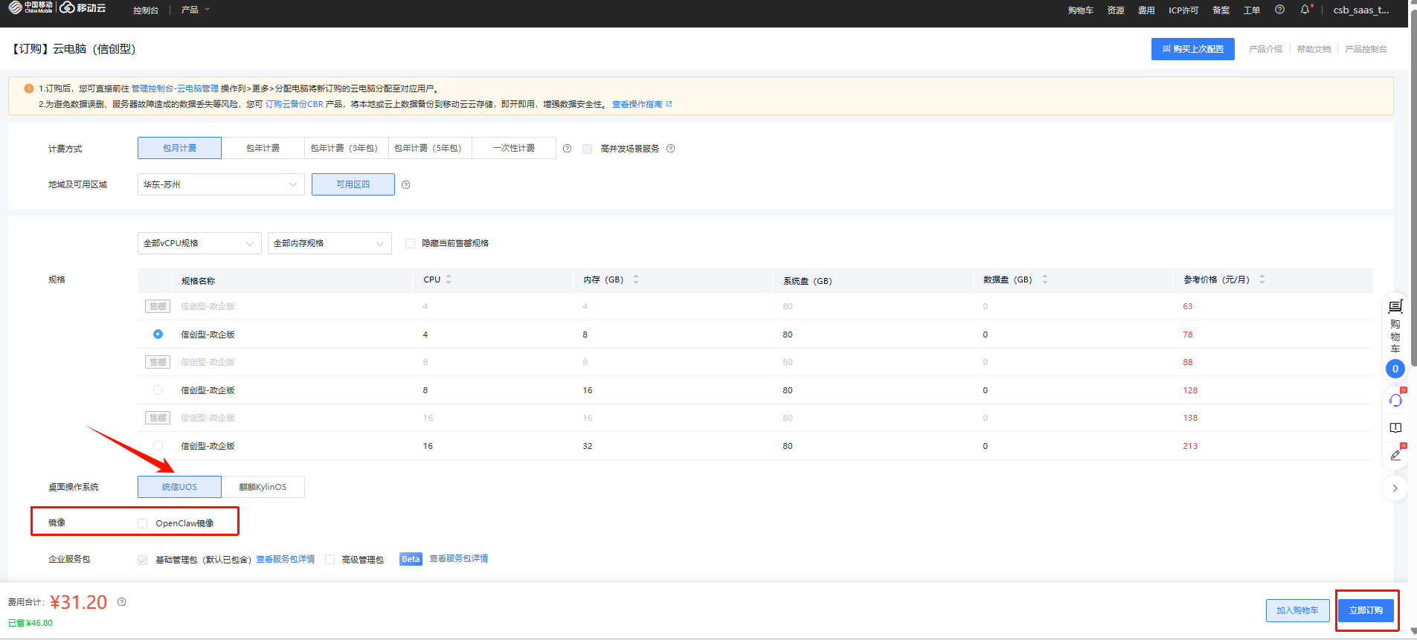1417x640 pixels.
Task: Choose 一次性计费 billing tab
Action: 513,148
